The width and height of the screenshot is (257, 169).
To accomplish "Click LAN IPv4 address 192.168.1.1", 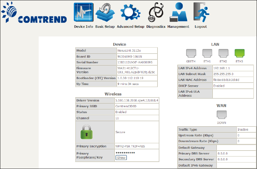I will click(x=221, y=68).
